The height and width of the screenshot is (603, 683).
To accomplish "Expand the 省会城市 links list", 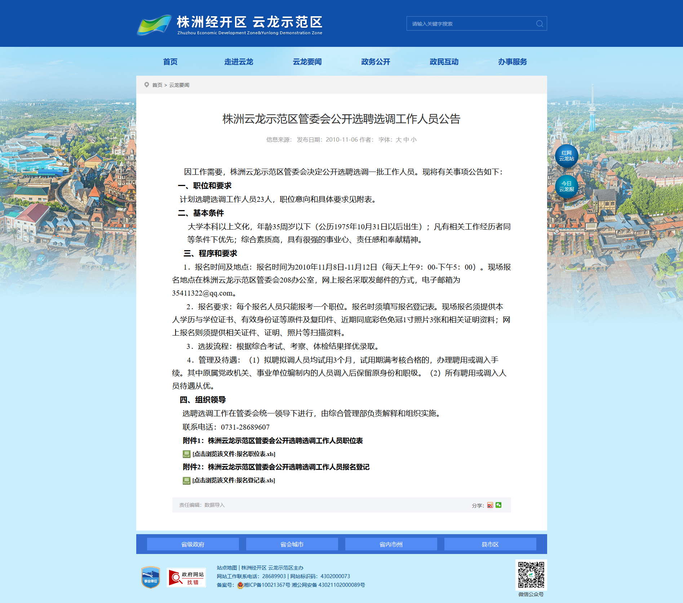I will 292,544.
